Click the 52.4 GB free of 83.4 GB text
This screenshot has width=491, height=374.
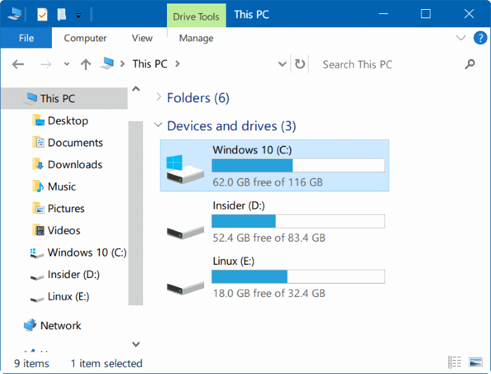tap(269, 238)
